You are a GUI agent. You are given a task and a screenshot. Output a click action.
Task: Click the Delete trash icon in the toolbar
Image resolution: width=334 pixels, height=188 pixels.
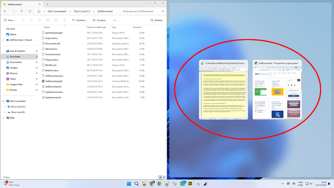tap(65, 20)
